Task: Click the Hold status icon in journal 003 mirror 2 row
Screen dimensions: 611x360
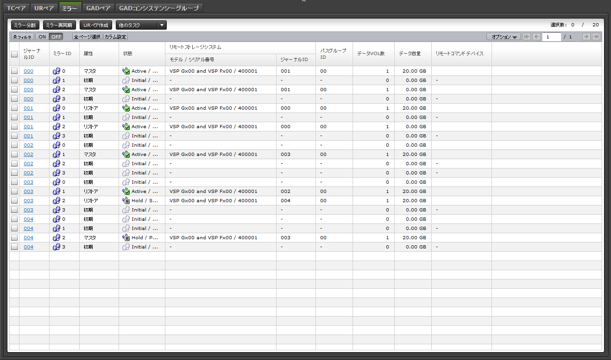Action: [126, 201]
